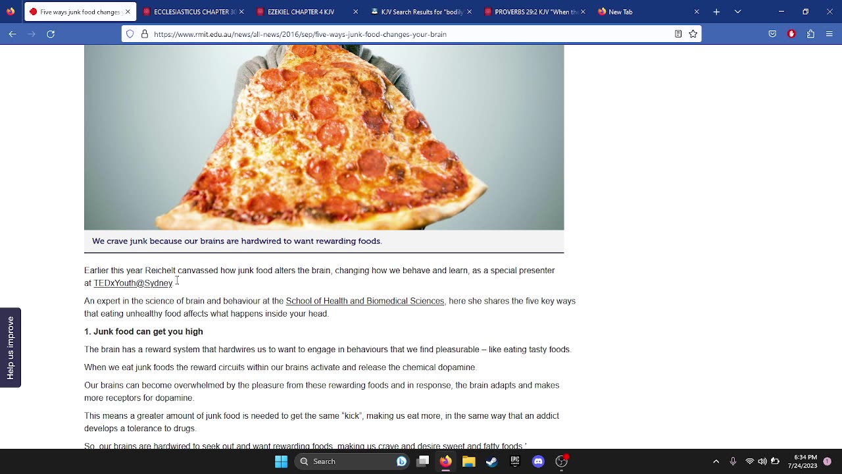This screenshot has width=842, height=474.
Task: Open Save to Pocket icon
Action: (772, 34)
